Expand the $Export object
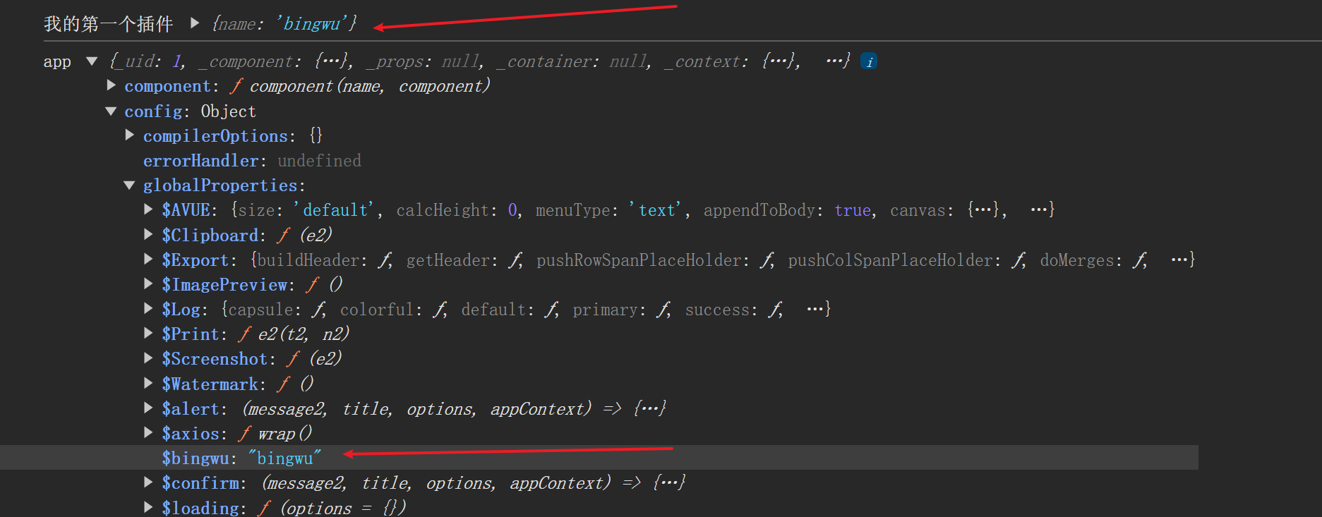Screen dimensions: 1322x517 click(148, 259)
